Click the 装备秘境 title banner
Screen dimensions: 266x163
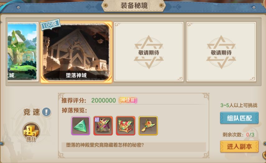pyautogui.click(x=134, y=6)
